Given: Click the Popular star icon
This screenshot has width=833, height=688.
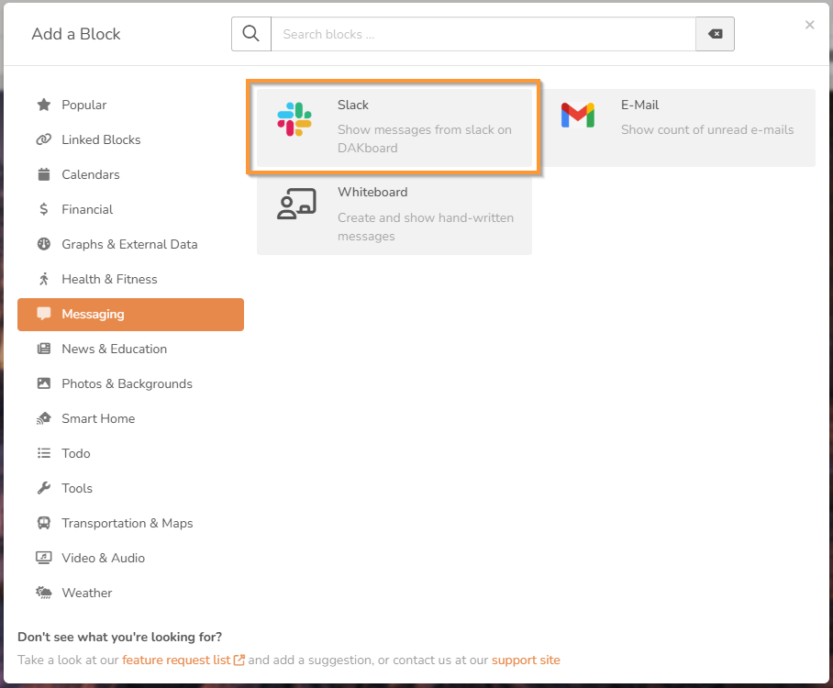Looking at the screenshot, I should 44,105.
